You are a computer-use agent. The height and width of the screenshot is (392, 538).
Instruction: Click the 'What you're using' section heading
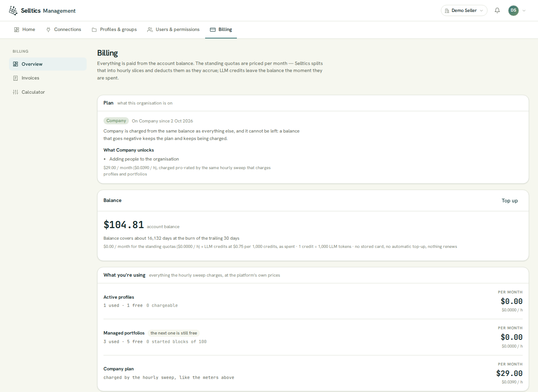124,275
